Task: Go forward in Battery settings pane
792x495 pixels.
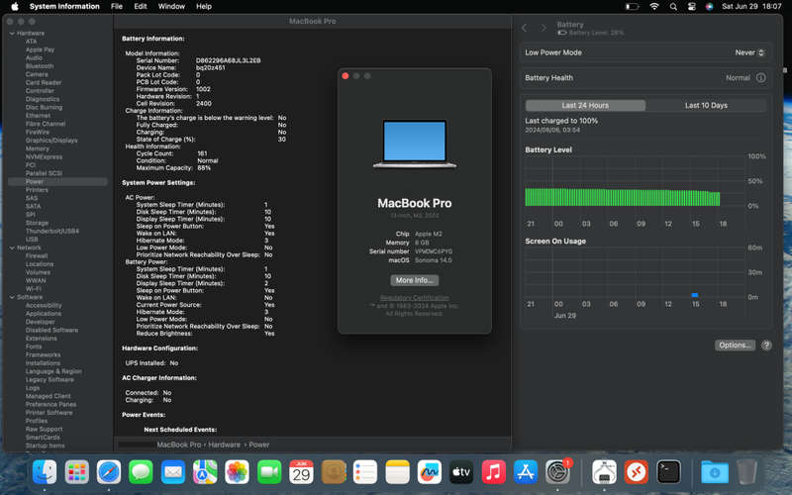Action: coord(544,28)
